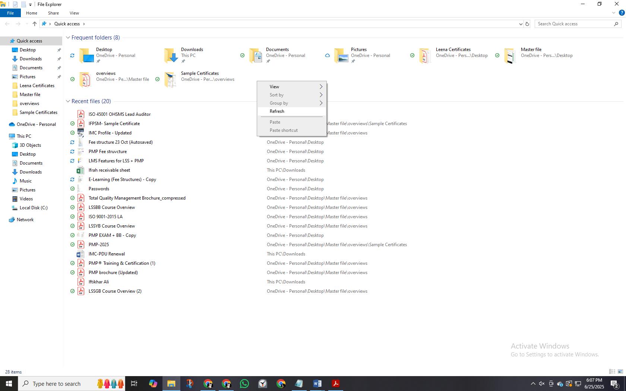This screenshot has height=391, width=626.
Task: Open the Sort by submenu
Action: pyautogui.click(x=292, y=95)
